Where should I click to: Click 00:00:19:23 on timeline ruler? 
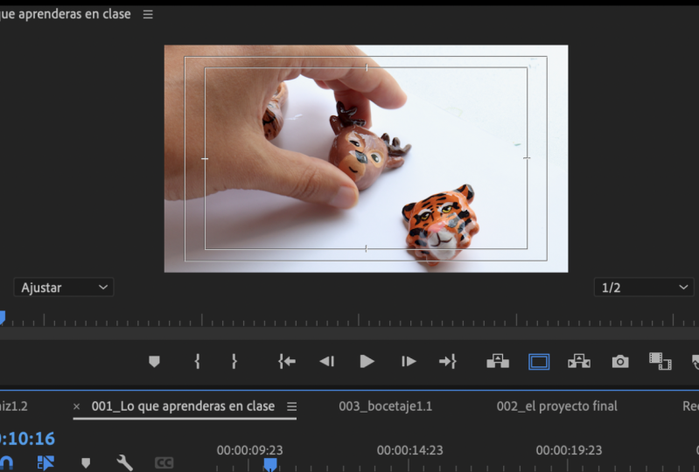pyautogui.click(x=569, y=450)
